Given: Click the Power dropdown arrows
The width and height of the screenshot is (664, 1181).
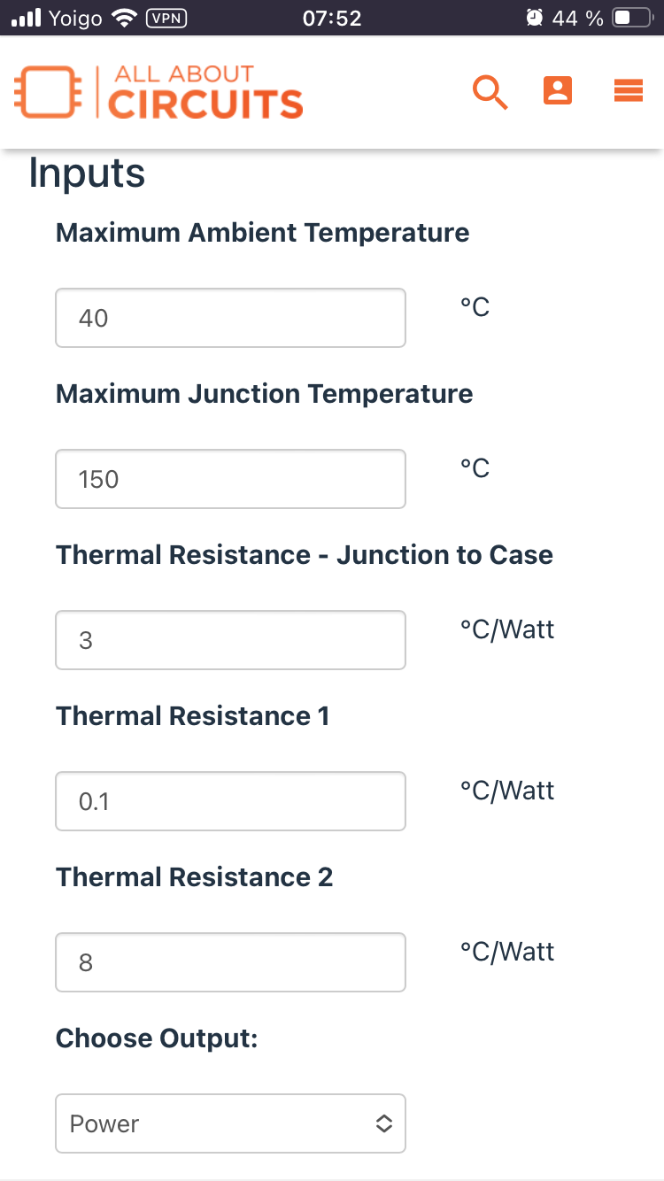Looking at the screenshot, I should (x=383, y=1123).
